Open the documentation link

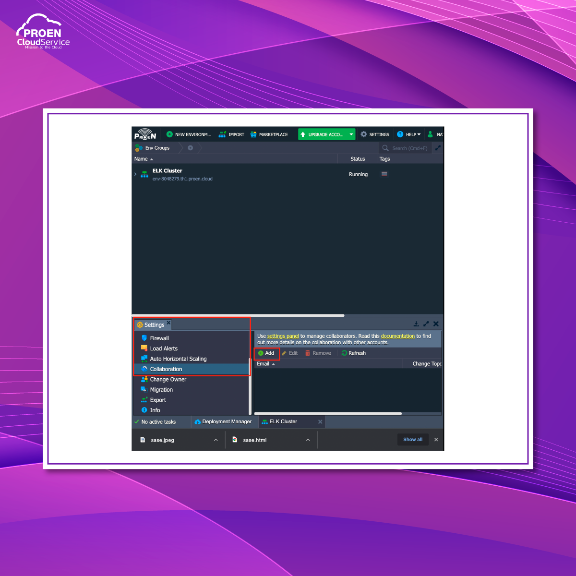point(398,336)
